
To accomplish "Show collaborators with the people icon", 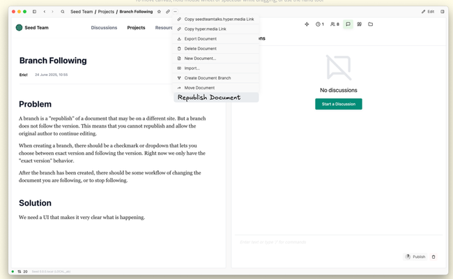I will point(335,24).
